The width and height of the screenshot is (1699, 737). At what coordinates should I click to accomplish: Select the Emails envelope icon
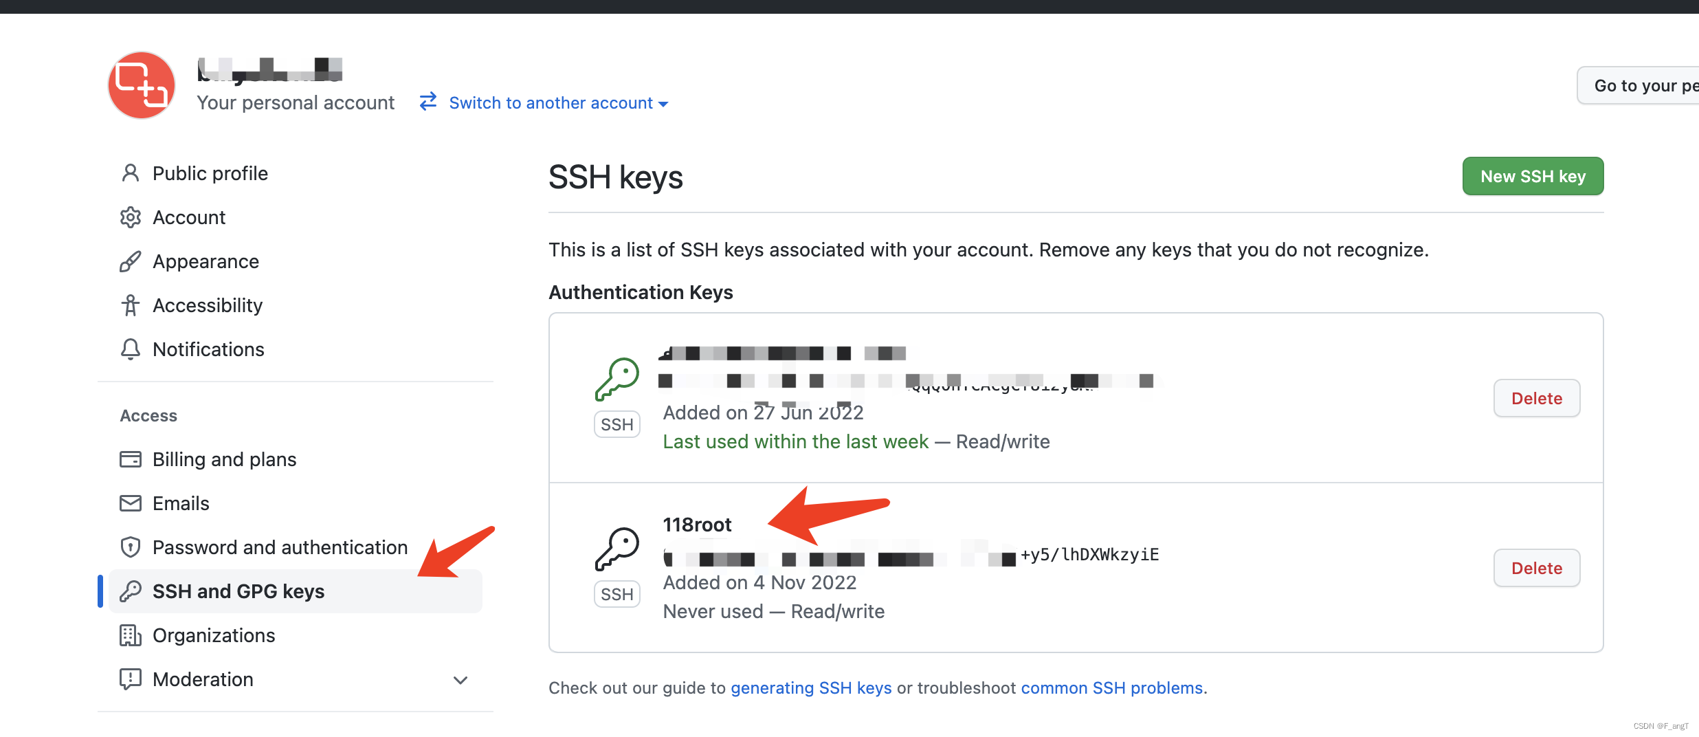click(x=130, y=503)
